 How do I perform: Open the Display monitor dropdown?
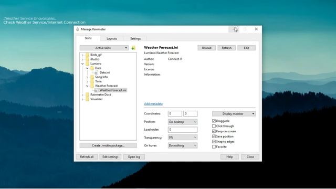pos(234,114)
